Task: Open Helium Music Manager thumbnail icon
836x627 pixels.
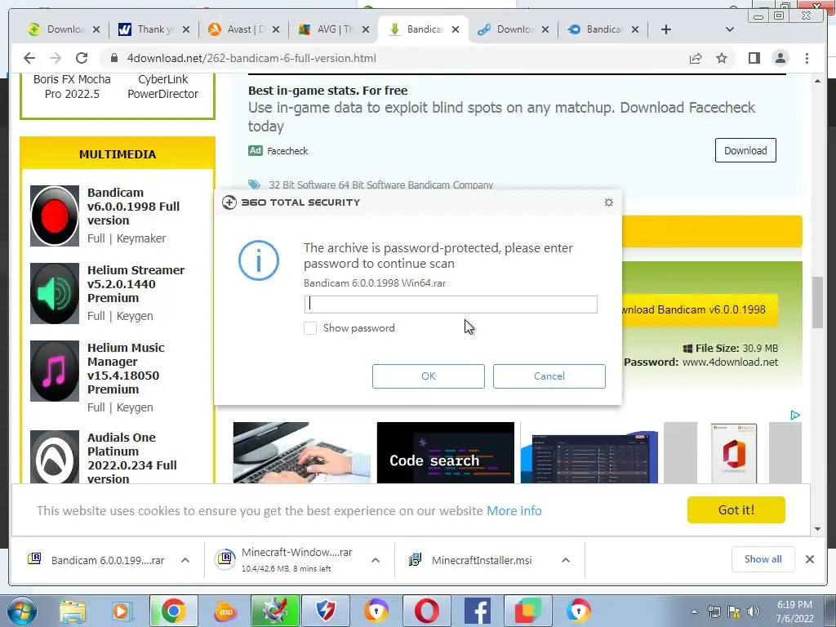Action: (55, 371)
